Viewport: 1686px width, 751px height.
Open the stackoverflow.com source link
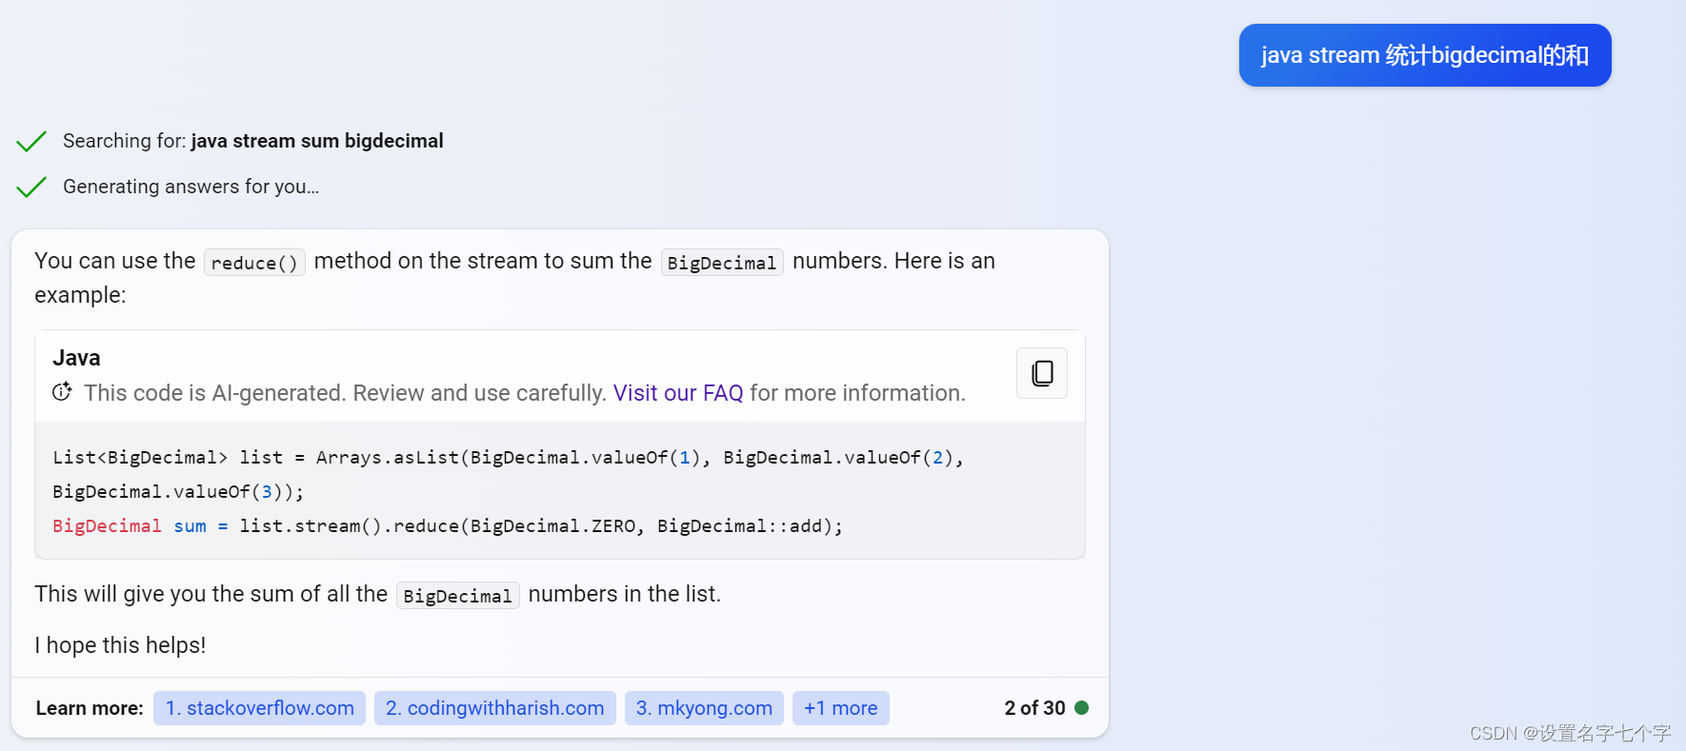pyautogui.click(x=259, y=708)
